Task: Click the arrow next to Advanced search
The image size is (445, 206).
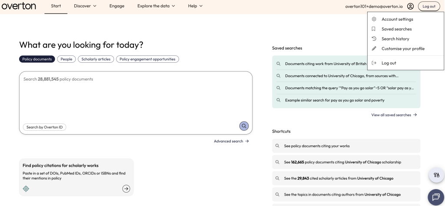Action: click(247, 141)
